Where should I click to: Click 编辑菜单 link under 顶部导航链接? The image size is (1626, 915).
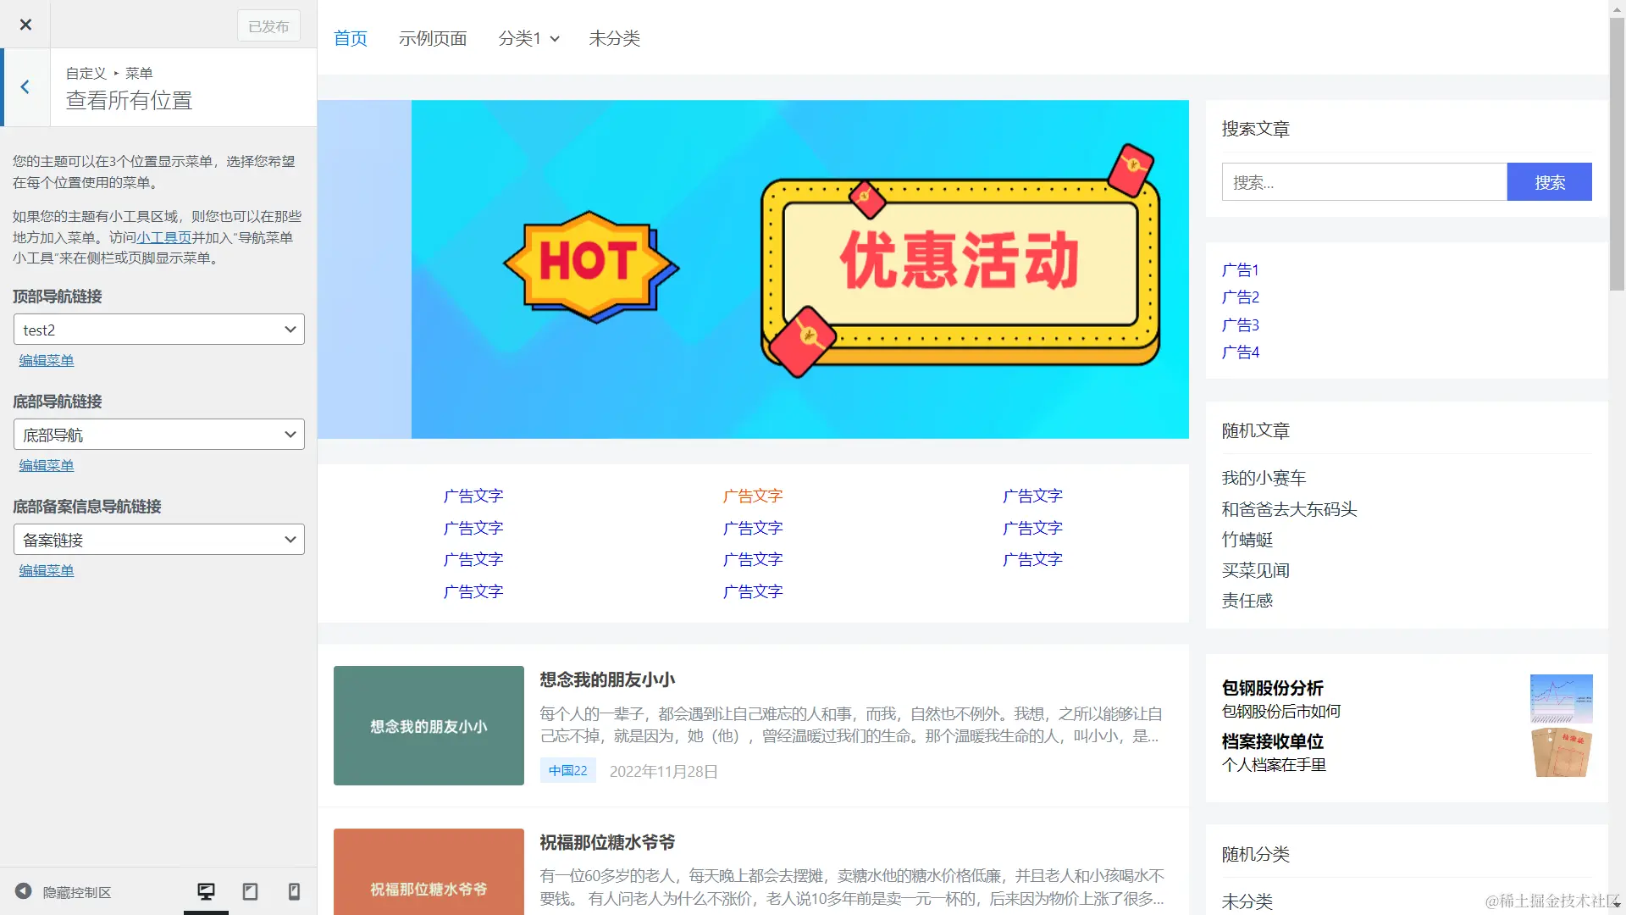pos(47,360)
